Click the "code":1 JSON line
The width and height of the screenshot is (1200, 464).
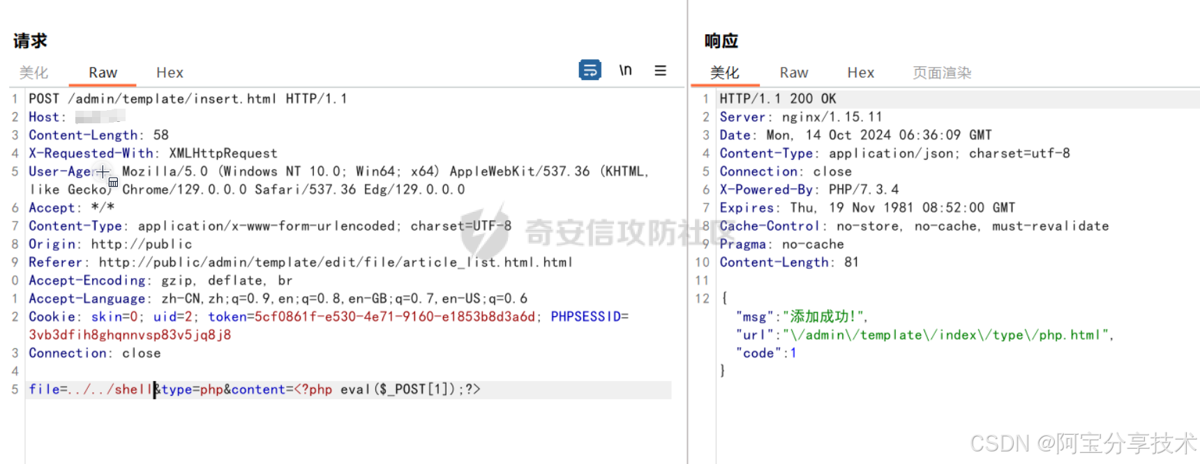point(766,353)
